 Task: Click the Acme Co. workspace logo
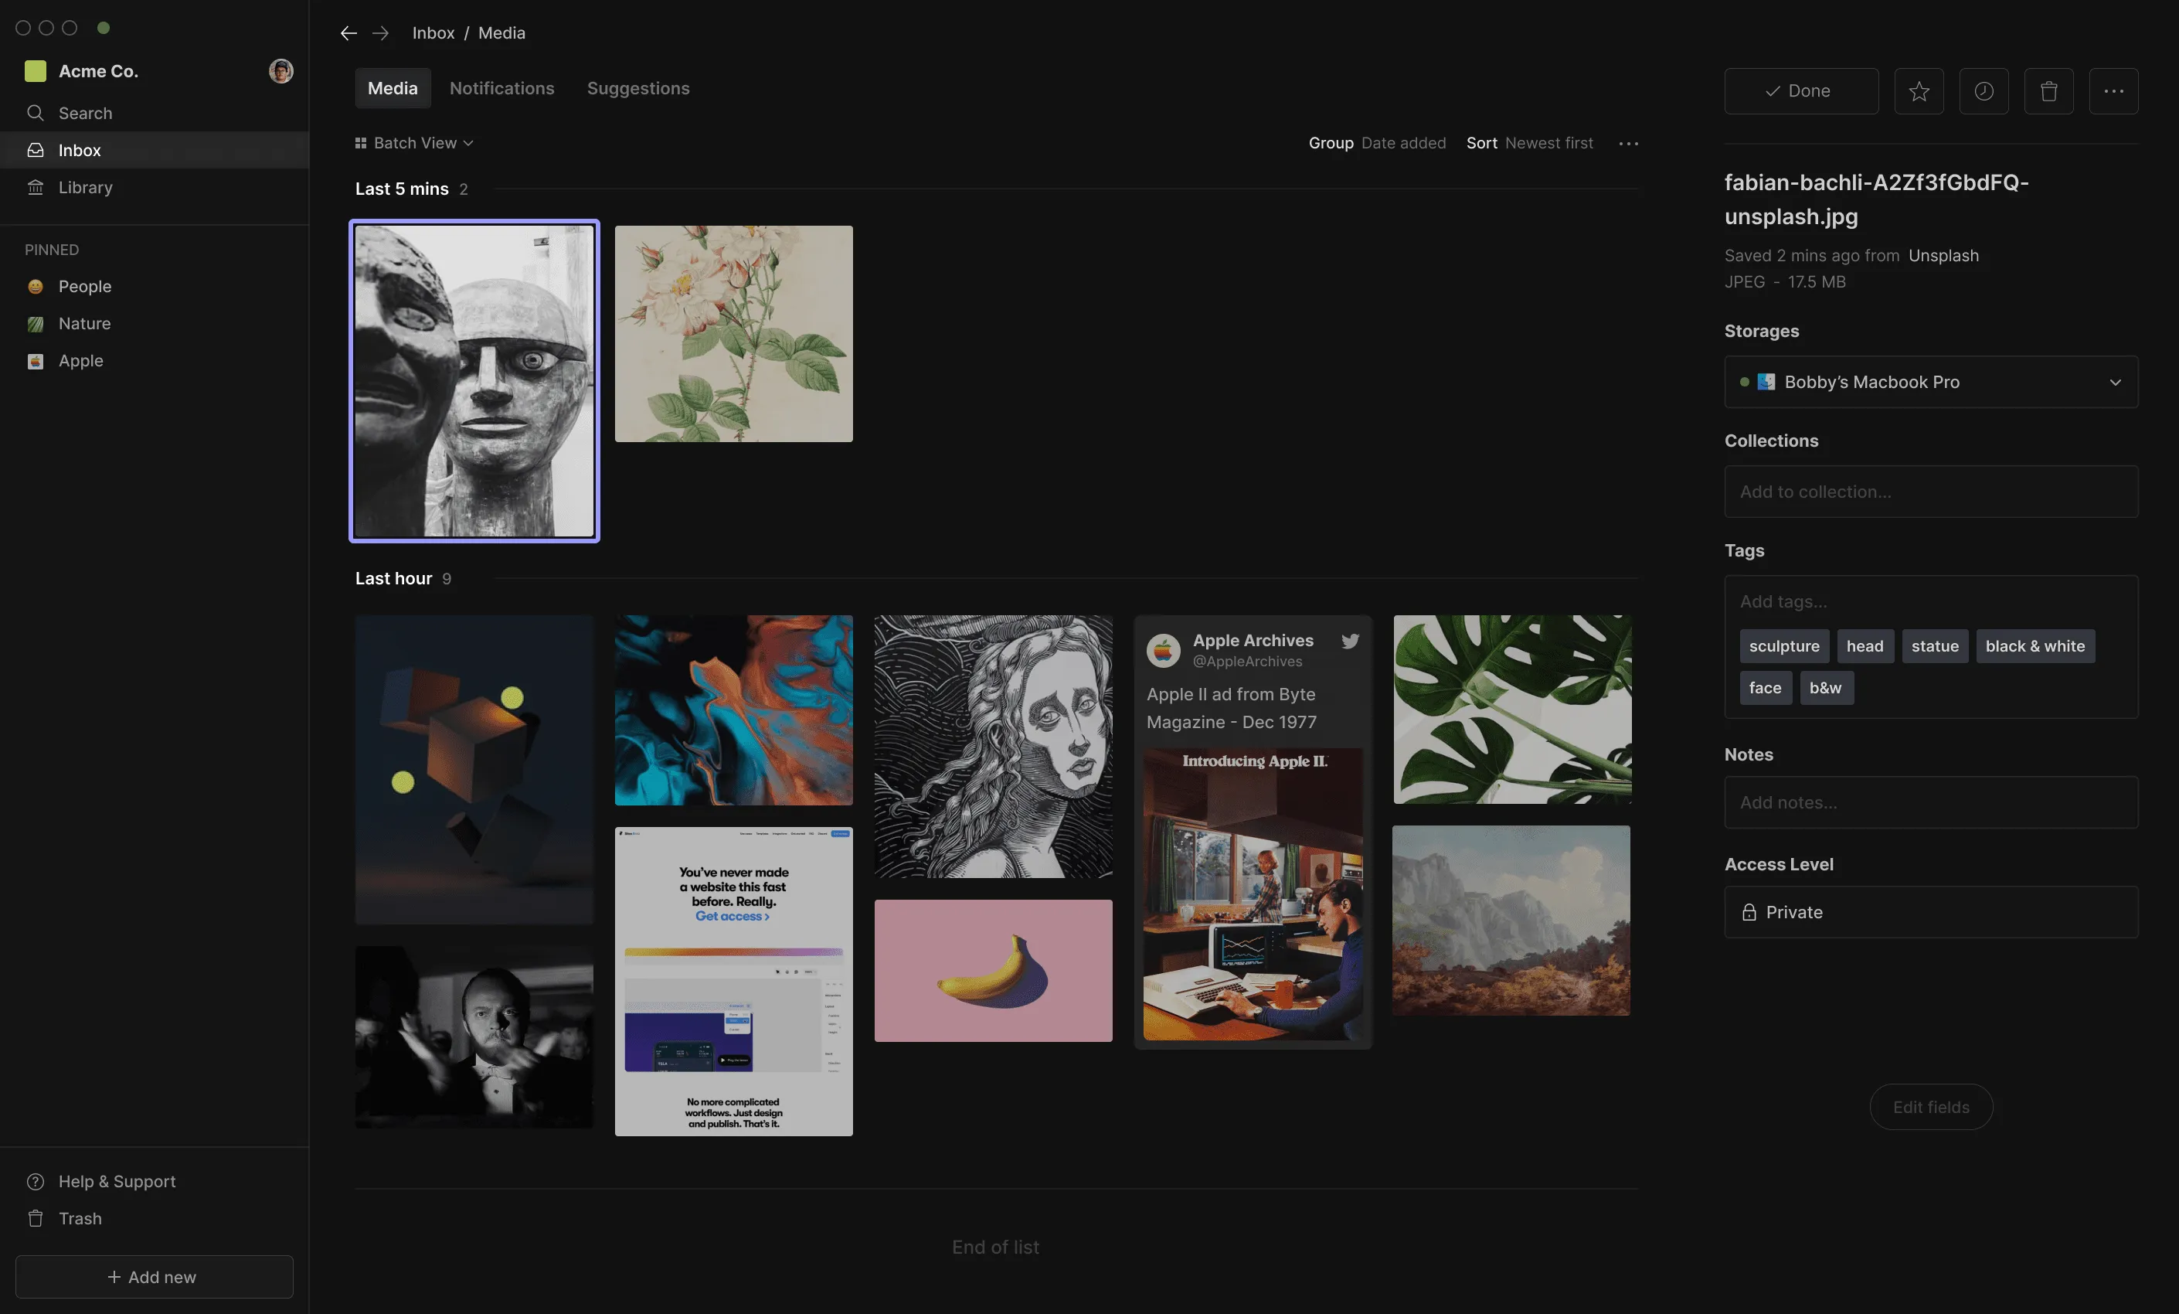pos(36,71)
